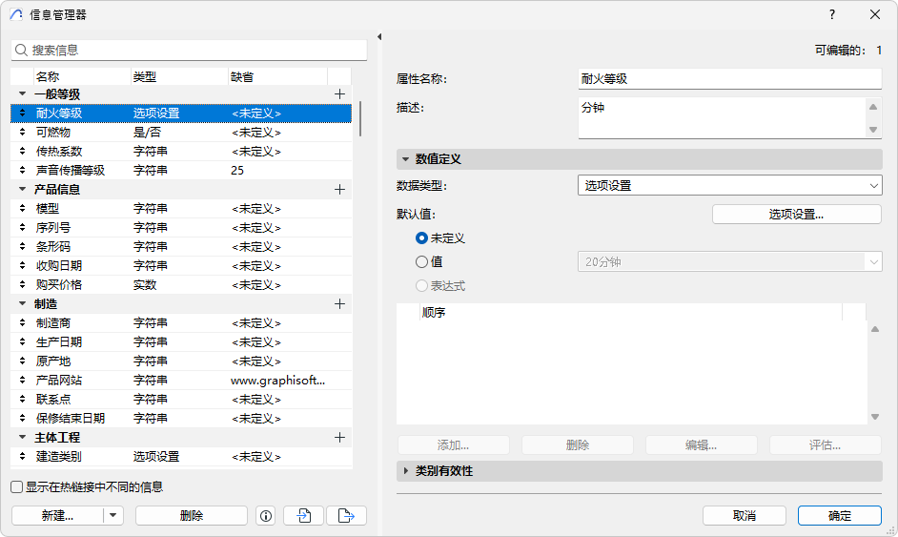Viewport: 898px width, 537px height.
Task: Enable 显示在热链接中不同的信息 checkbox
Action: (16, 487)
